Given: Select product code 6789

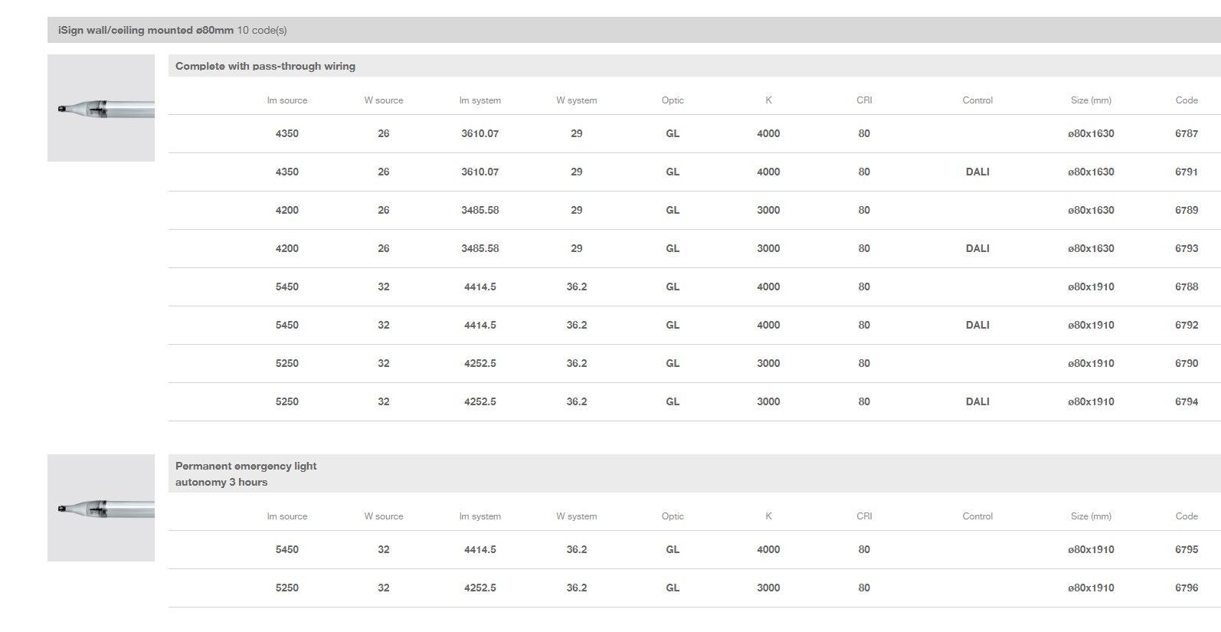Looking at the screenshot, I should pos(1186,210).
